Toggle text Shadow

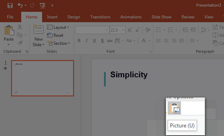(x=102, y=41)
